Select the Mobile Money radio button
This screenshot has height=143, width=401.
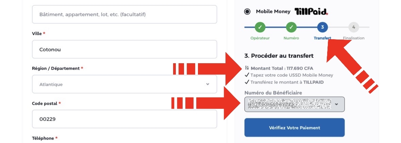click(247, 12)
